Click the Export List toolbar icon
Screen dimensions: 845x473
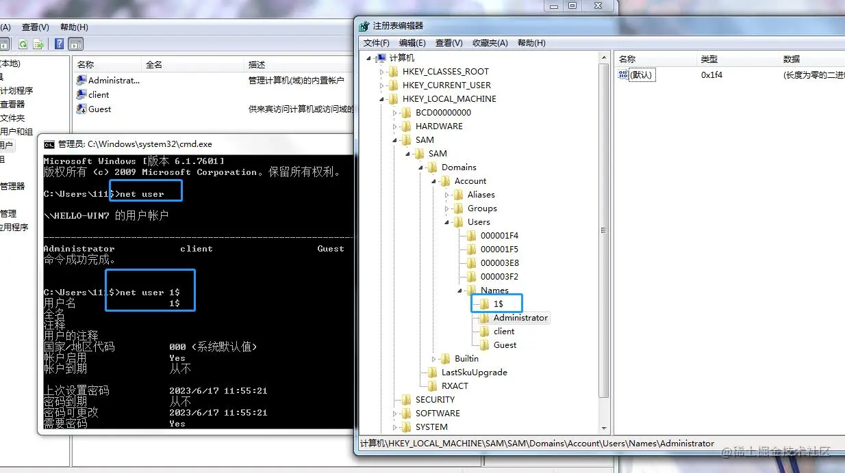tap(38, 44)
